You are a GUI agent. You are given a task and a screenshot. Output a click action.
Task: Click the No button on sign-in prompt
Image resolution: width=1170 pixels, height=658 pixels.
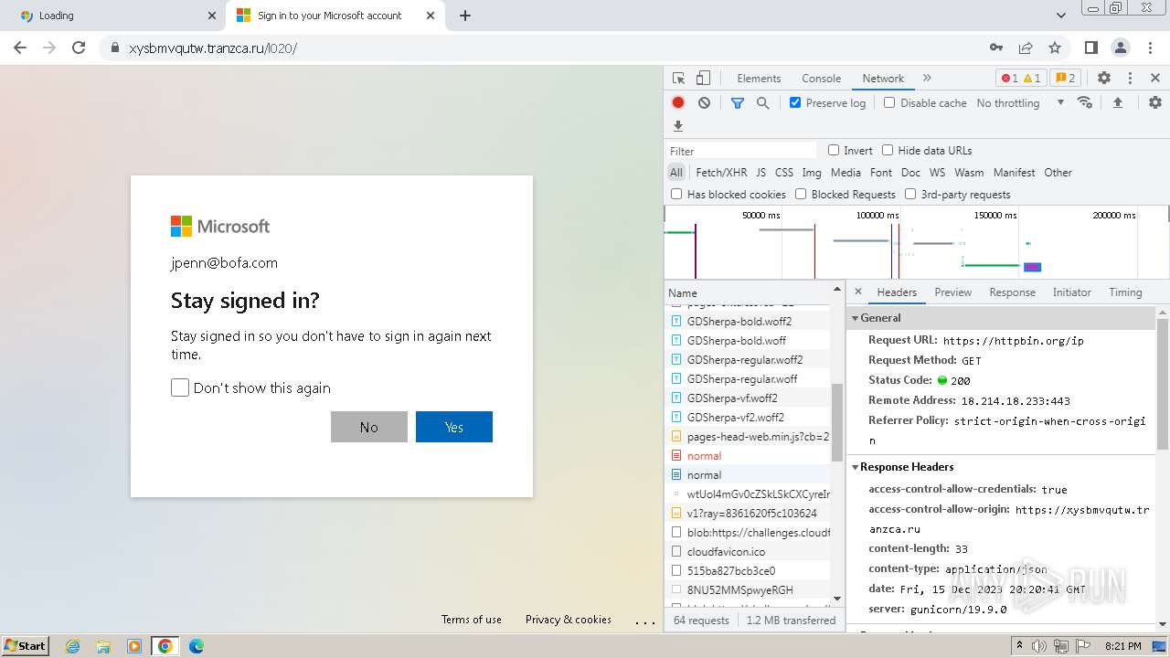click(x=369, y=427)
